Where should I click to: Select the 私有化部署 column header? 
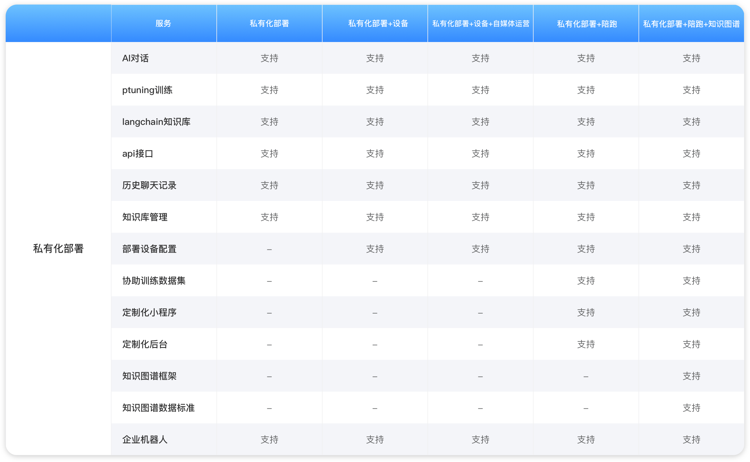[x=269, y=24]
